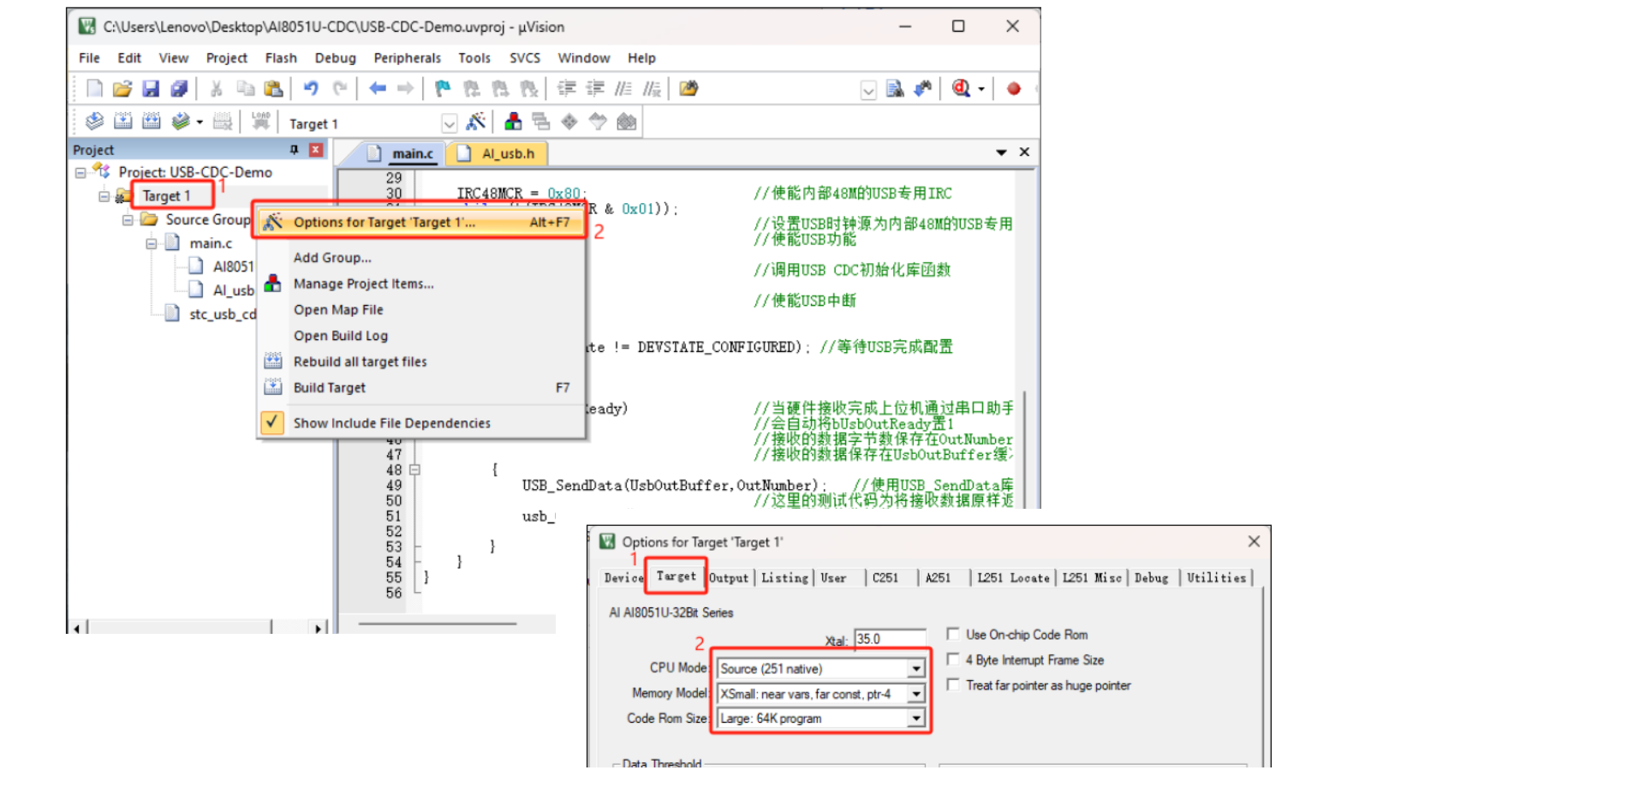Image resolution: width=1639 pixels, height=794 pixels.
Task: Click the Manage Project Items cubes icon
Action: [x=513, y=122]
